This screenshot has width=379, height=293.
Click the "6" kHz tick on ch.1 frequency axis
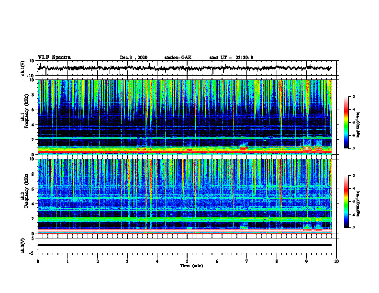coord(33,110)
